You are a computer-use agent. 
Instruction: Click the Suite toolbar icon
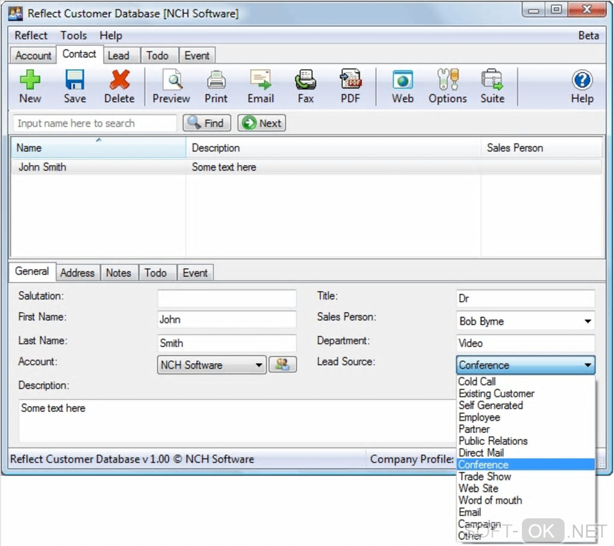(492, 87)
